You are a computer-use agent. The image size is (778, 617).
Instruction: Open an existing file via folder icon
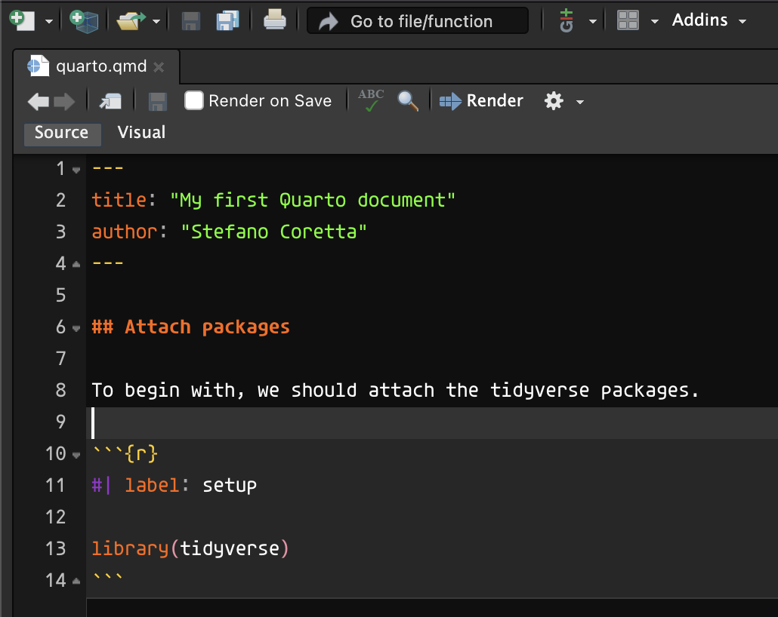pos(131,21)
